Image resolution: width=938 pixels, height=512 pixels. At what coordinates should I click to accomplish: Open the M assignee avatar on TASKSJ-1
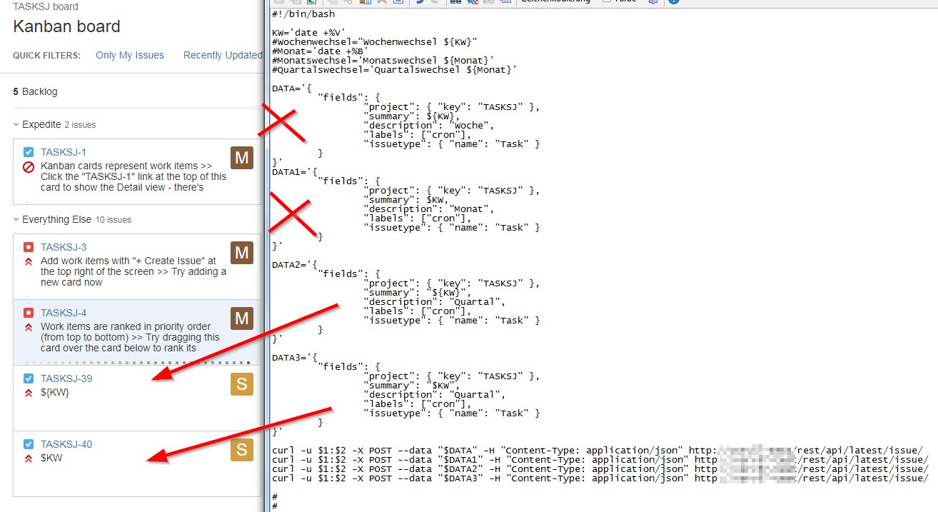click(242, 158)
